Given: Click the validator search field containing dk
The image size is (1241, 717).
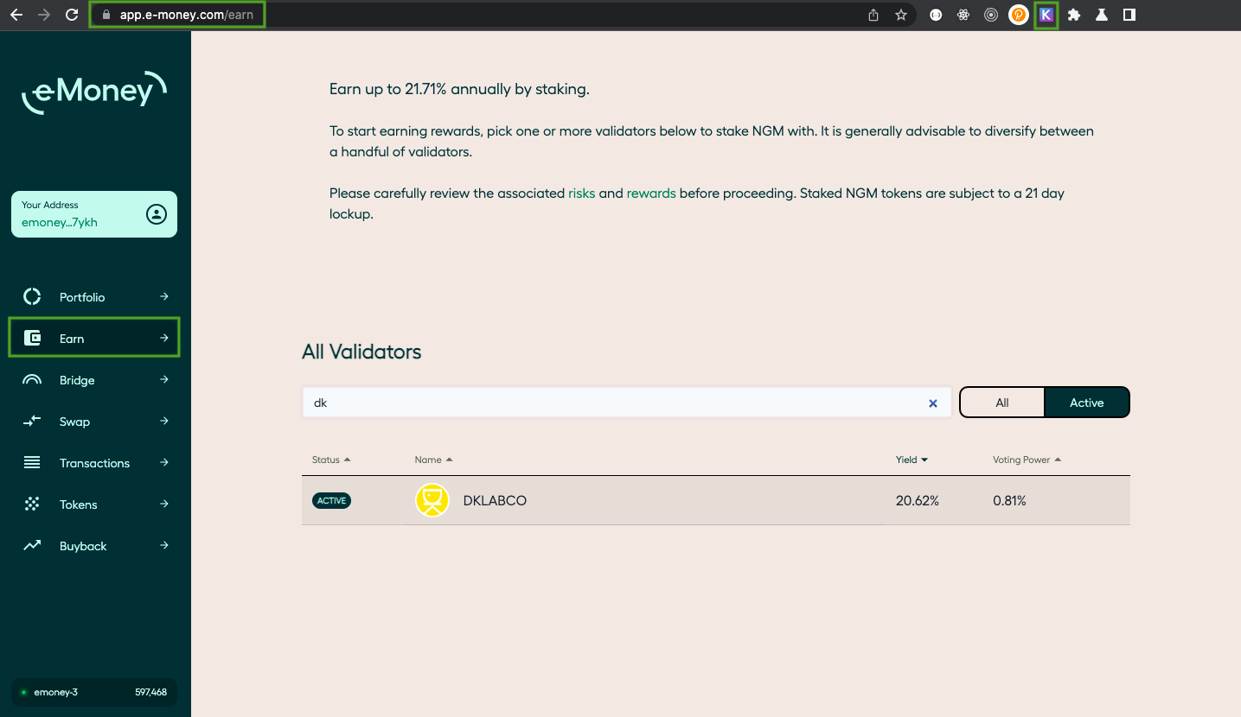Looking at the screenshot, I should tap(626, 403).
